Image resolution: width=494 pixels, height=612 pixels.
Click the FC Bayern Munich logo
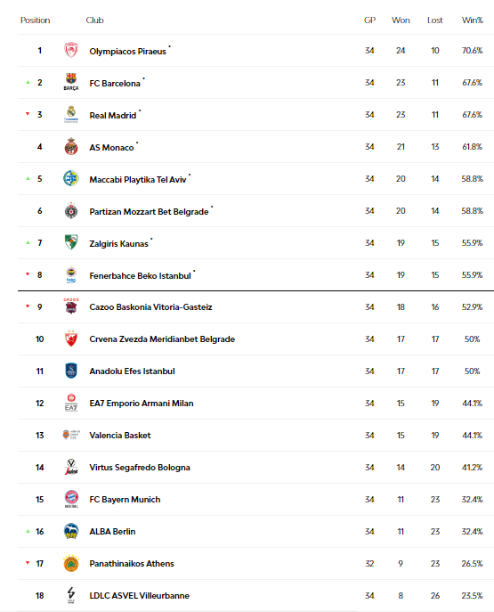point(71,499)
